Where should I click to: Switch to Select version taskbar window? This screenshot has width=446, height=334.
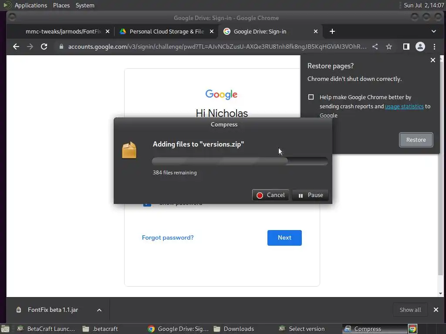pyautogui.click(x=302, y=329)
